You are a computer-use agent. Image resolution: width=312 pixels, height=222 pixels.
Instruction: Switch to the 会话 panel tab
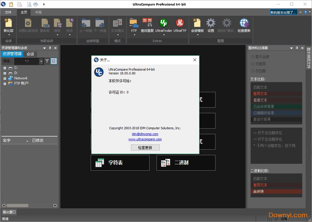pos(30,54)
